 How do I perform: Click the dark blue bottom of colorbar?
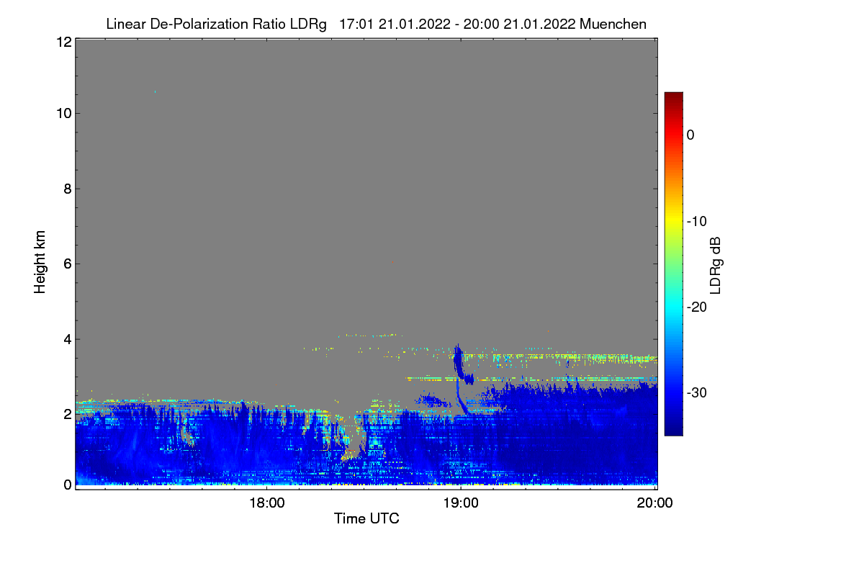[x=673, y=429]
